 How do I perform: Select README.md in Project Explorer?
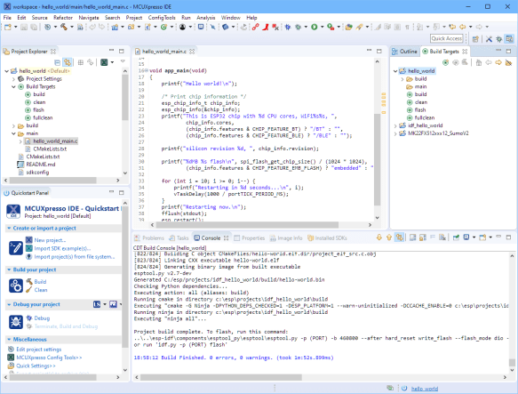tap(41, 165)
